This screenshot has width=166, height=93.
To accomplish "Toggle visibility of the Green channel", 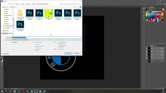I will [147, 55].
